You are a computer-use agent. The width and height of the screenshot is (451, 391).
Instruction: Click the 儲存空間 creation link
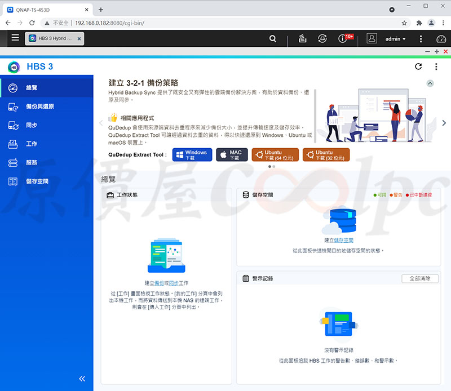click(344, 240)
